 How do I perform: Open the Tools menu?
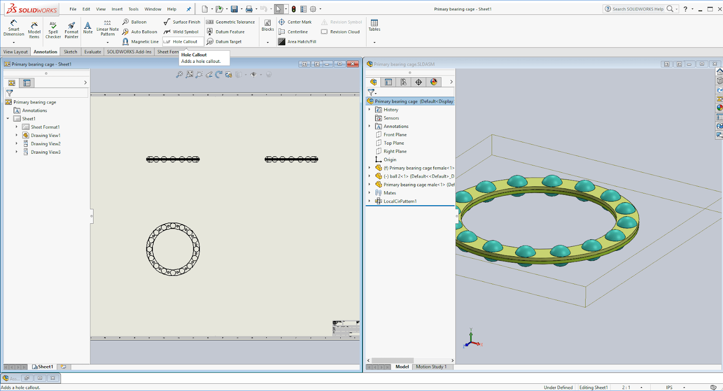133,9
